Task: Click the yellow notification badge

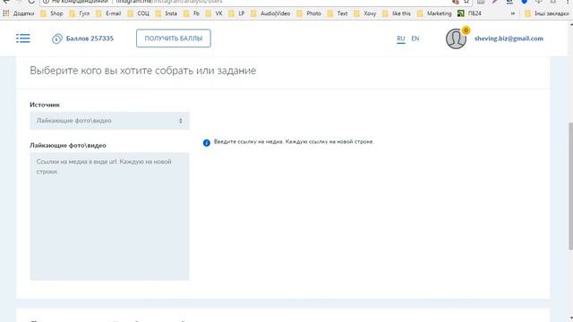Action: pos(466,30)
